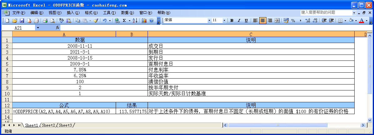This screenshot has width=374, height=135.
Task: Create a new blank workbook
Action: [8, 21]
